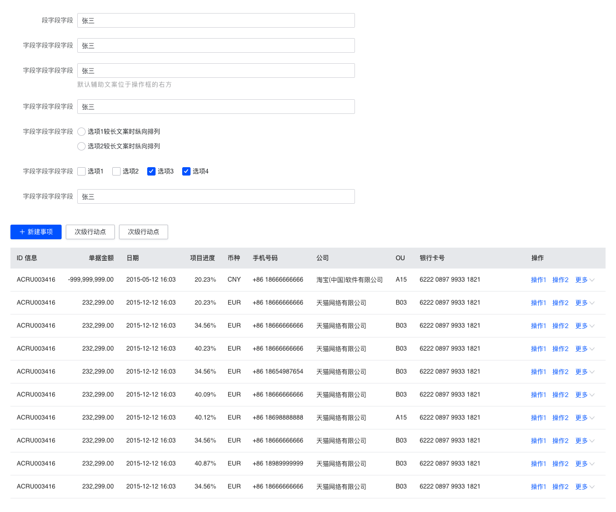Click the input above the 默认辅助文案 helper text
The height and width of the screenshot is (512, 616).
(x=216, y=71)
